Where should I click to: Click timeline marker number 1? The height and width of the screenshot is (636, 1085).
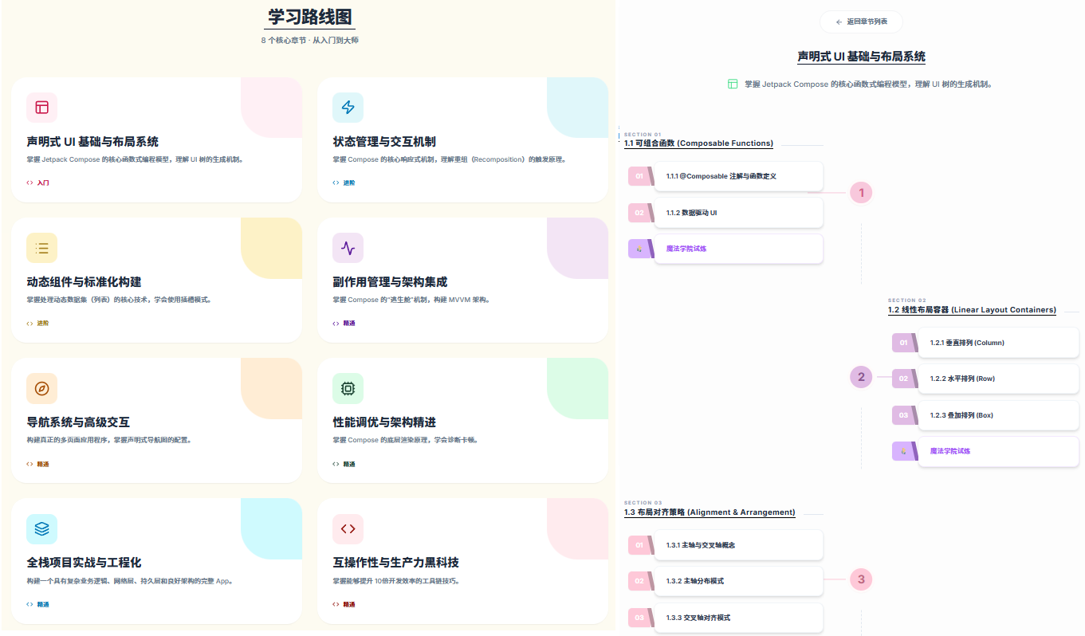coord(861,192)
